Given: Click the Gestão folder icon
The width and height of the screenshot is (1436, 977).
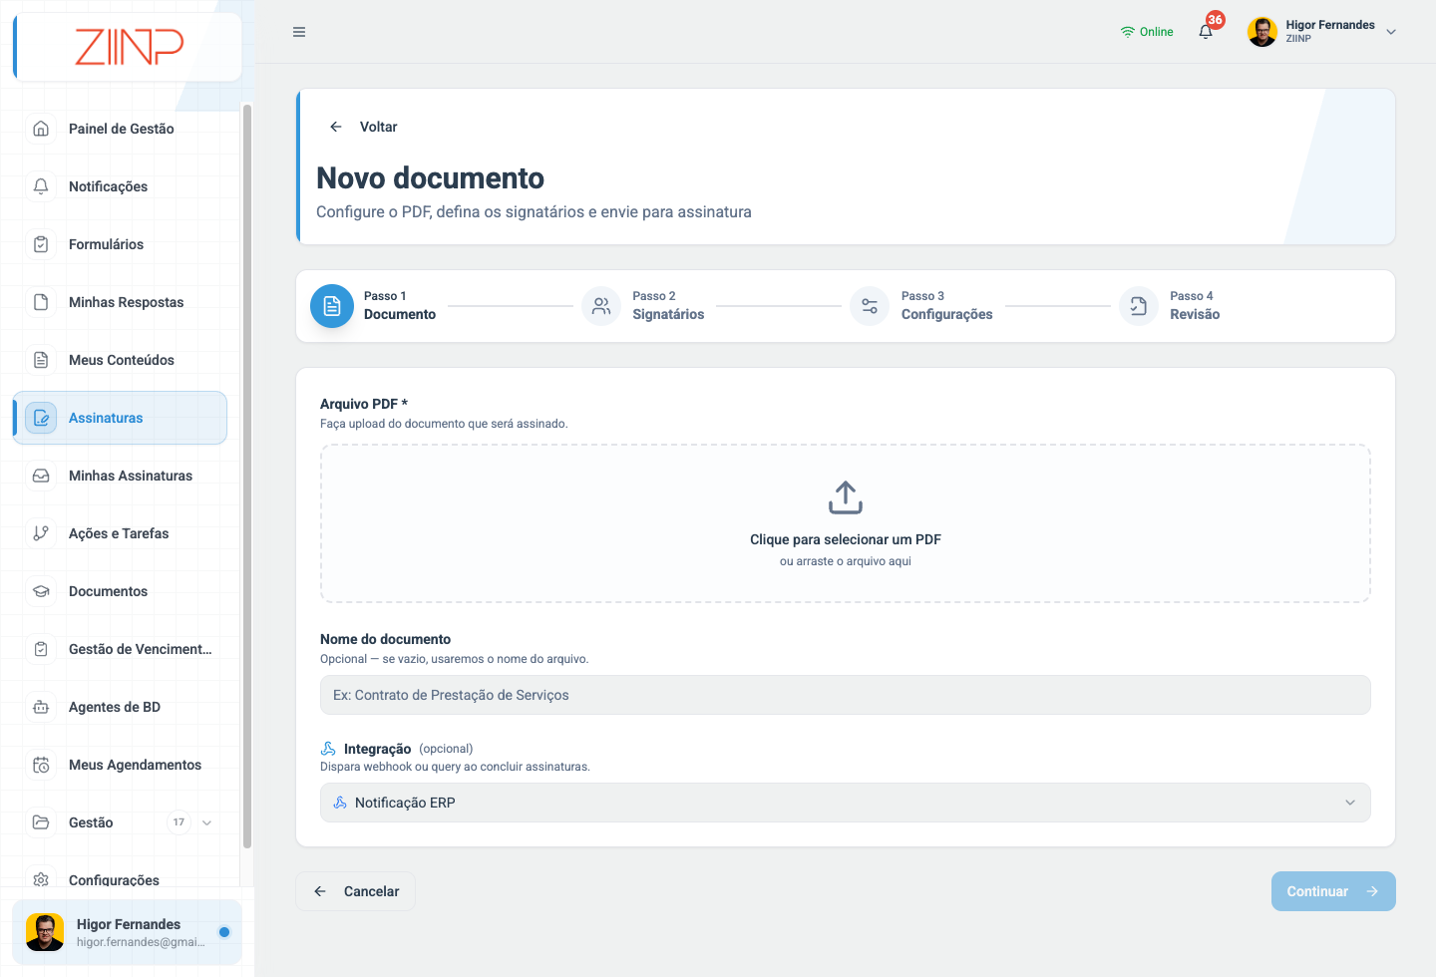Looking at the screenshot, I should click(41, 822).
